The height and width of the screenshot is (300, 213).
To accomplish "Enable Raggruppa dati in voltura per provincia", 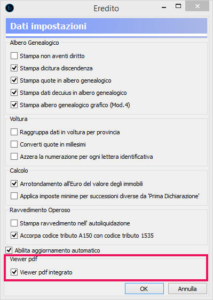I will (14, 132).
